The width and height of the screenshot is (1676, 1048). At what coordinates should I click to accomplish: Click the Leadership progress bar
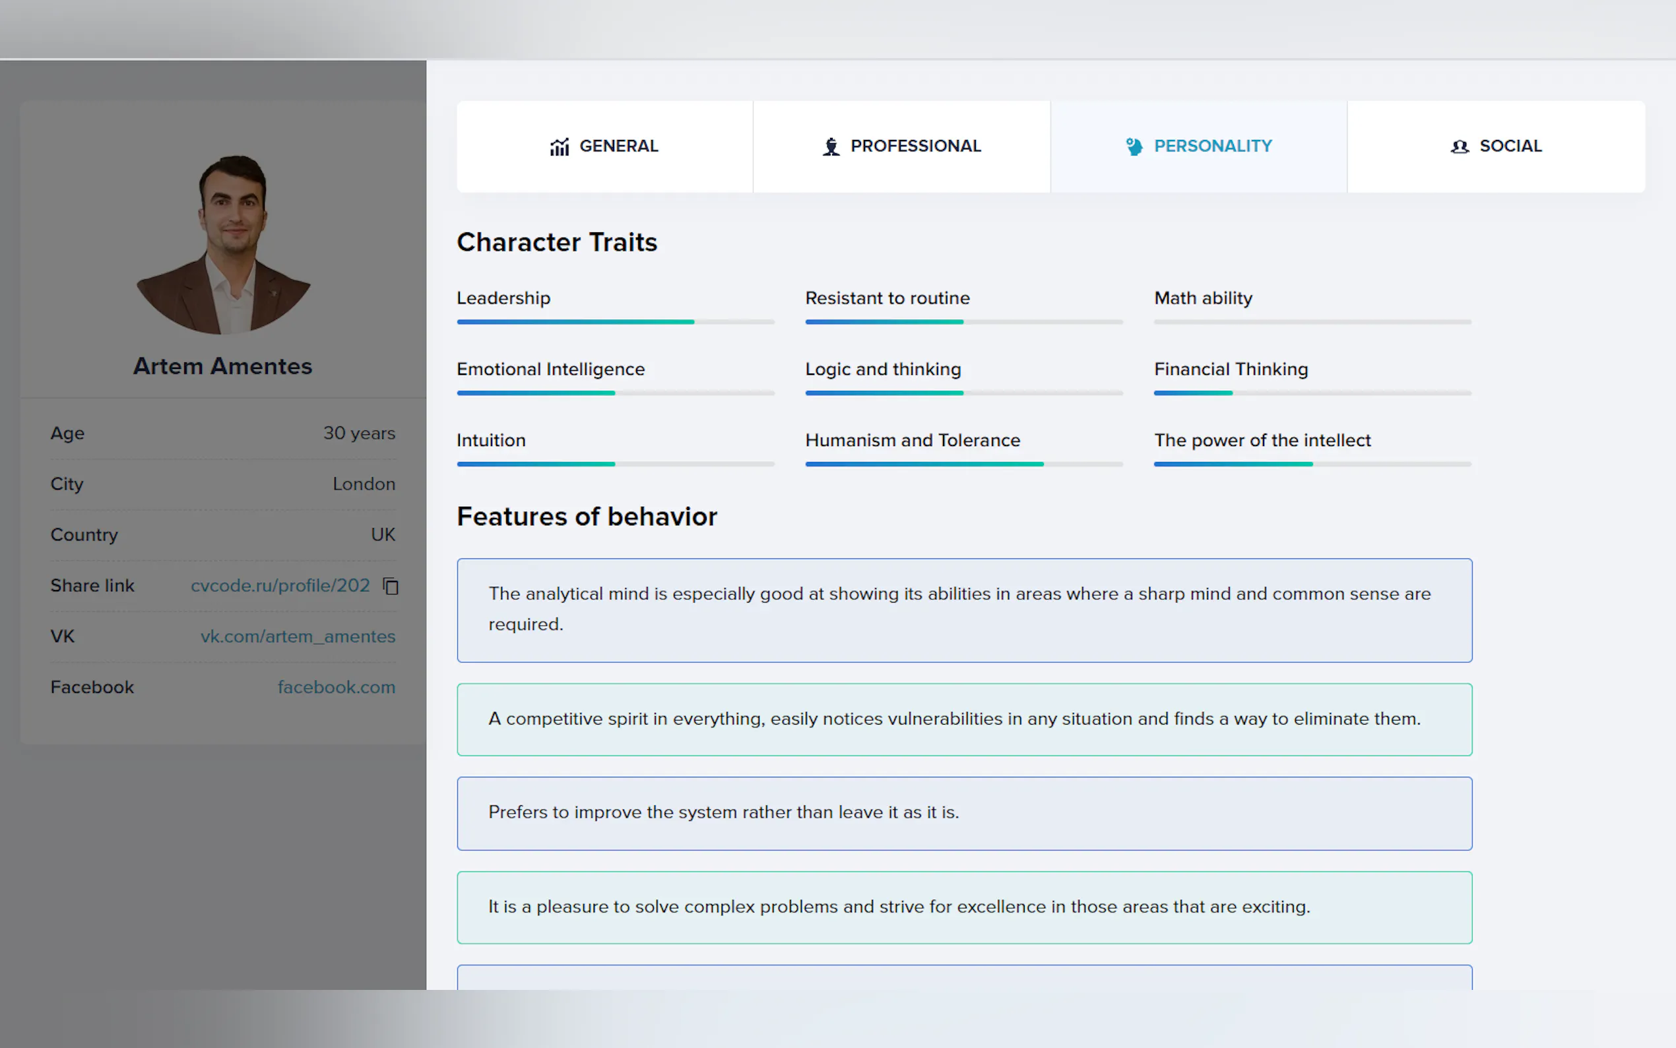click(615, 321)
